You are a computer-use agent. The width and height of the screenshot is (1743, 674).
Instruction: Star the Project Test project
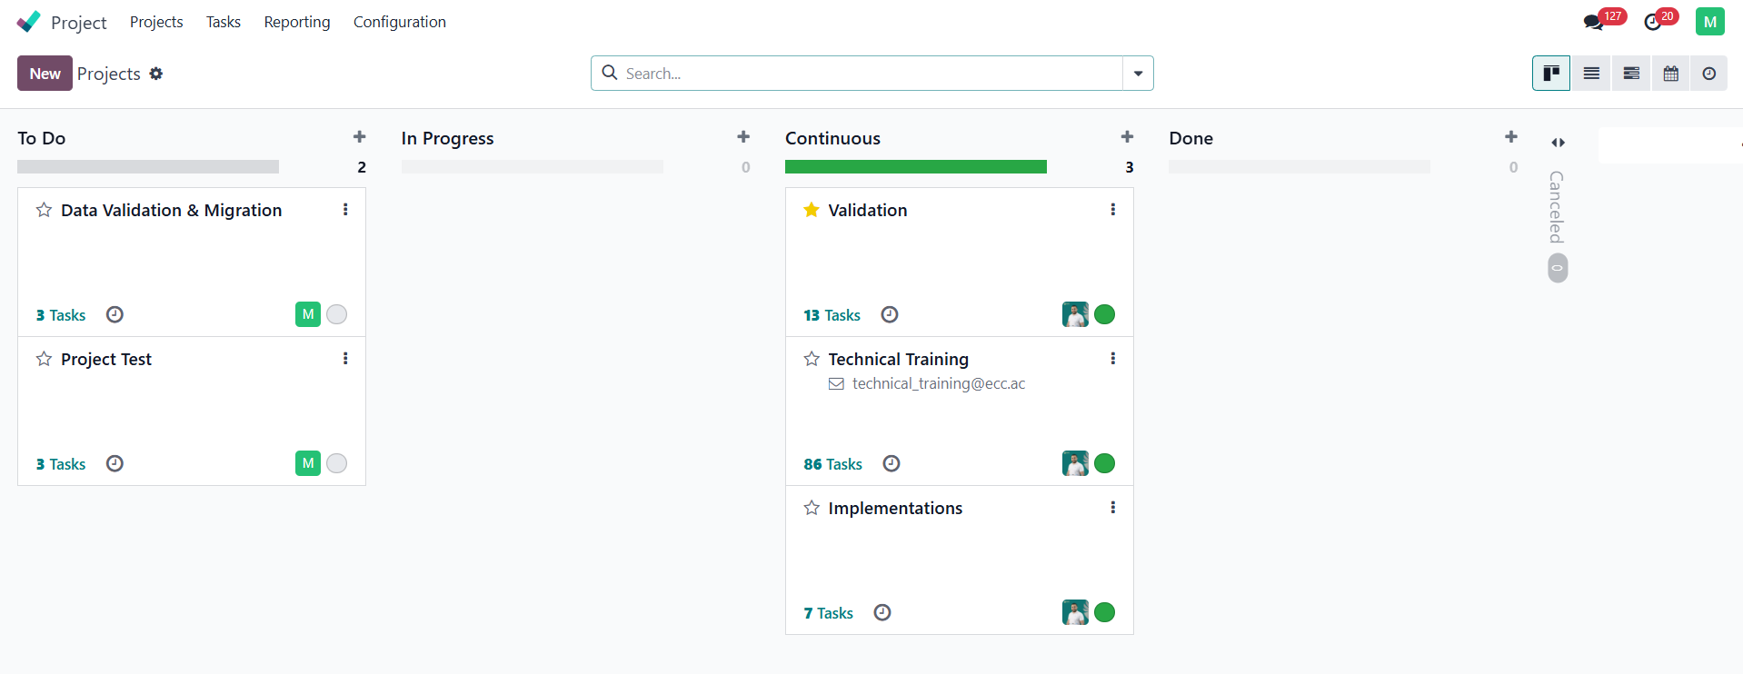point(44,359)
